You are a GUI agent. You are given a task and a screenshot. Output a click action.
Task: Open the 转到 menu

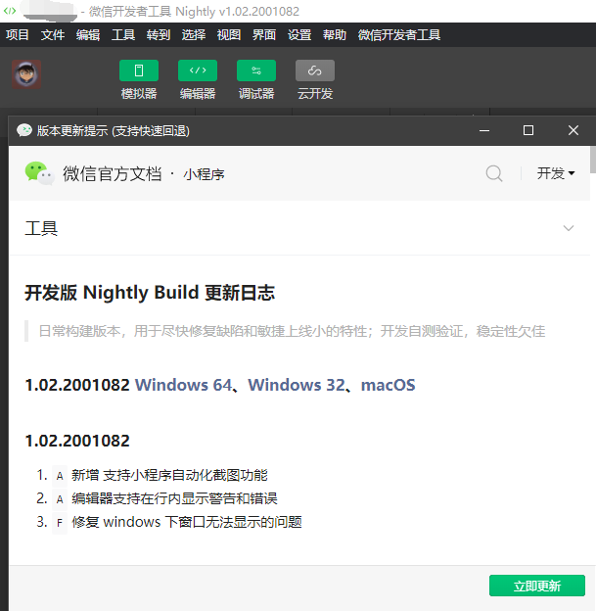(x=159, y=35)
